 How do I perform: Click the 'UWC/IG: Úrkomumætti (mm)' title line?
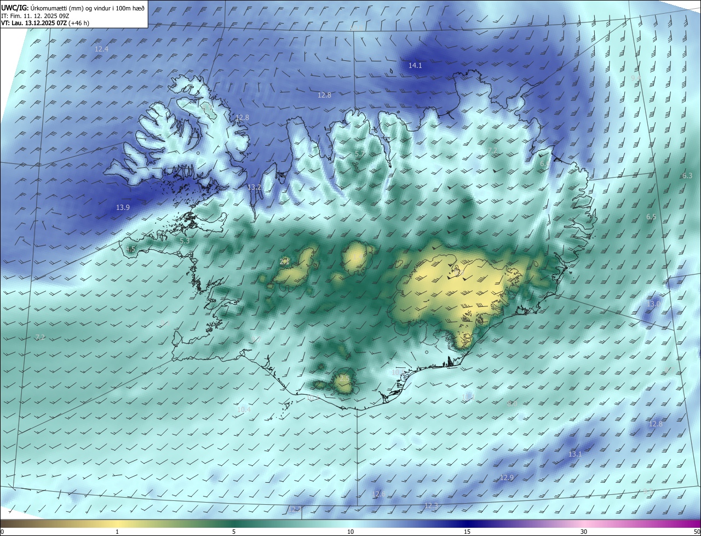click(x=73, y=7)
